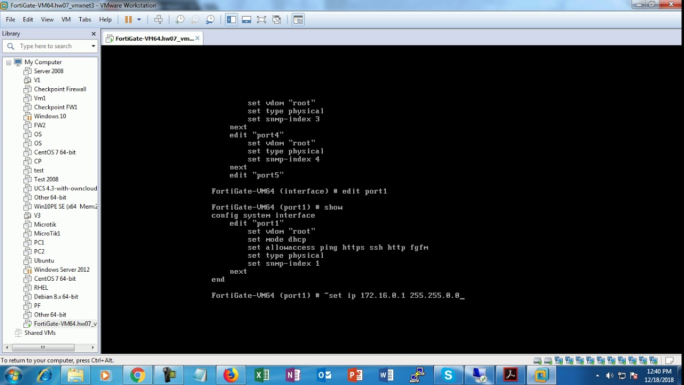Collapse the My Computer tree node
The width and height of the screenshot is (684, 385).
9,63
